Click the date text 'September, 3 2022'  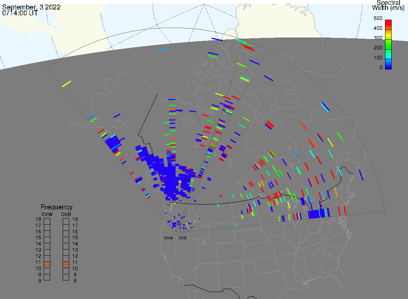31,7
